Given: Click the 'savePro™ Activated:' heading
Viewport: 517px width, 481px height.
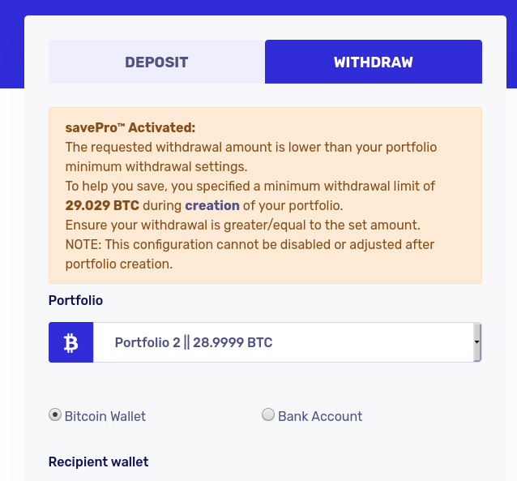Looking at the screenshot, I should pos(130,128).
